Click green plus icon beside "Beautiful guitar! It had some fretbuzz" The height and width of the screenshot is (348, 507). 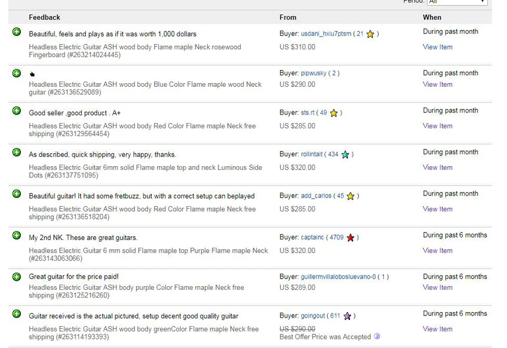[x=17, y=193]
